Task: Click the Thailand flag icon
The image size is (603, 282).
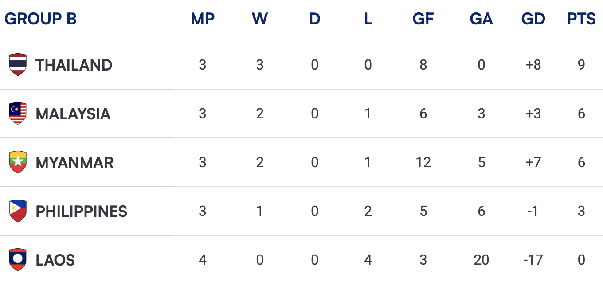Action: (x=18, y=65)
